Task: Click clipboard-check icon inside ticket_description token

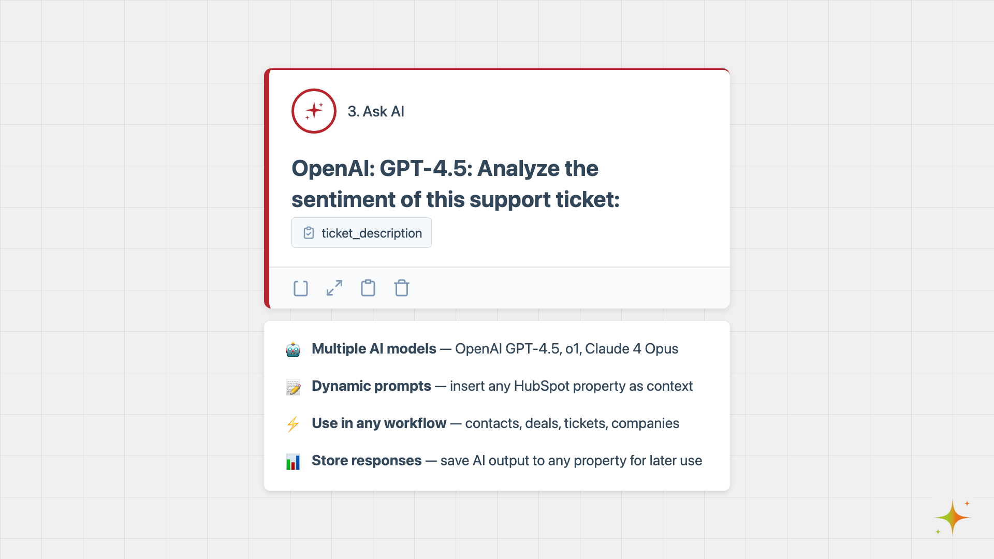Action: point(309,233)
